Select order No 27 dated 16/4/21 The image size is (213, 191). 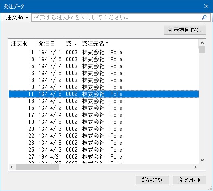(104, 156)
